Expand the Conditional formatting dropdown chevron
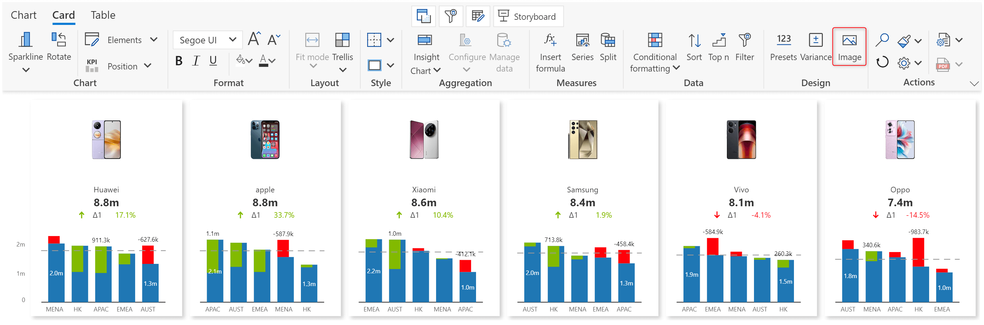This screenshot has width=984, height=325. coord(676,68)
